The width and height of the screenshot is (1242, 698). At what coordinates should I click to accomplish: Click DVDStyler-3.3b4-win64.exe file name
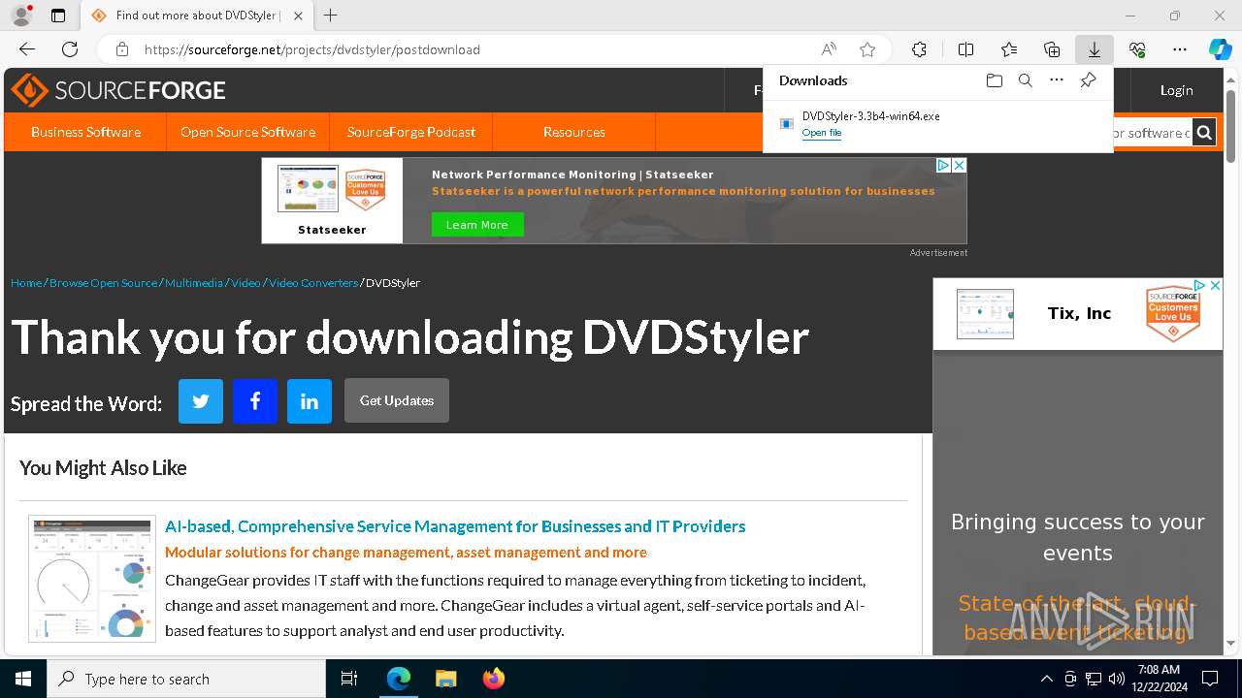tap(870, 116)
